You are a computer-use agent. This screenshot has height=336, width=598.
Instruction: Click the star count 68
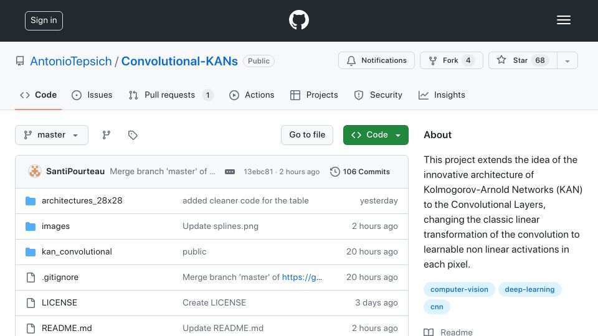tap(539, 60)
